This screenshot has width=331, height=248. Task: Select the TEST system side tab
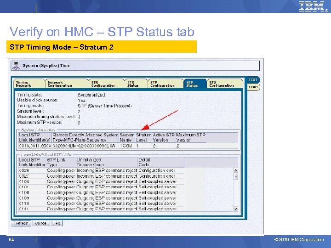pos(253,80)
